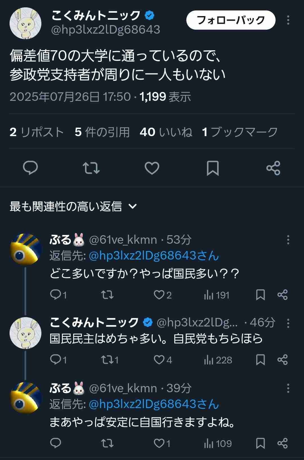Repost the main post via repost icon

click(91, 168)
